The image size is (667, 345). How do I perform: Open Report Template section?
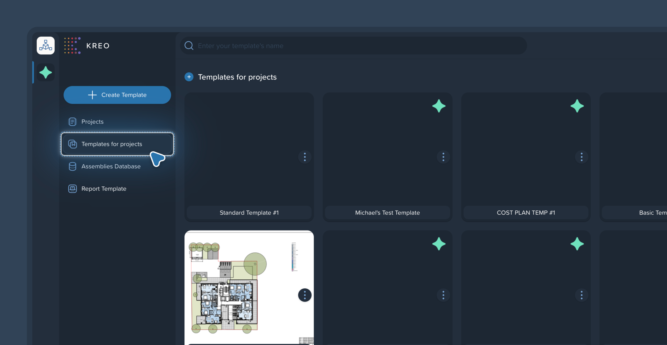(104, 189)
